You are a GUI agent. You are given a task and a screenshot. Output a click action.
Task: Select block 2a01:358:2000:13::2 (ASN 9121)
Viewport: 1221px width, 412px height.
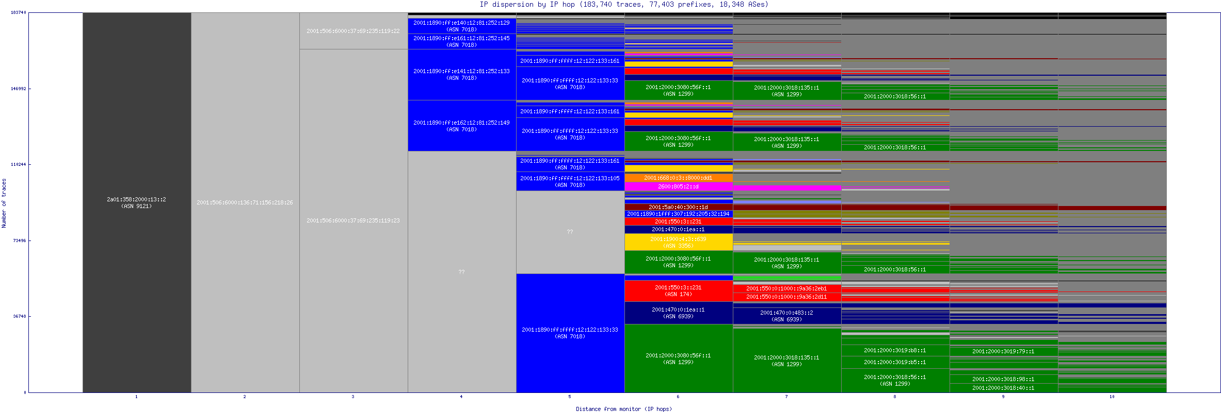pyautogui.click(x=137, y=202)
